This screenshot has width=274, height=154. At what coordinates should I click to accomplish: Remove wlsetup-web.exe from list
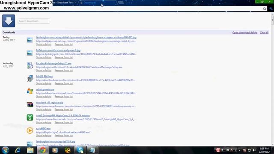[x=64, y=96]
